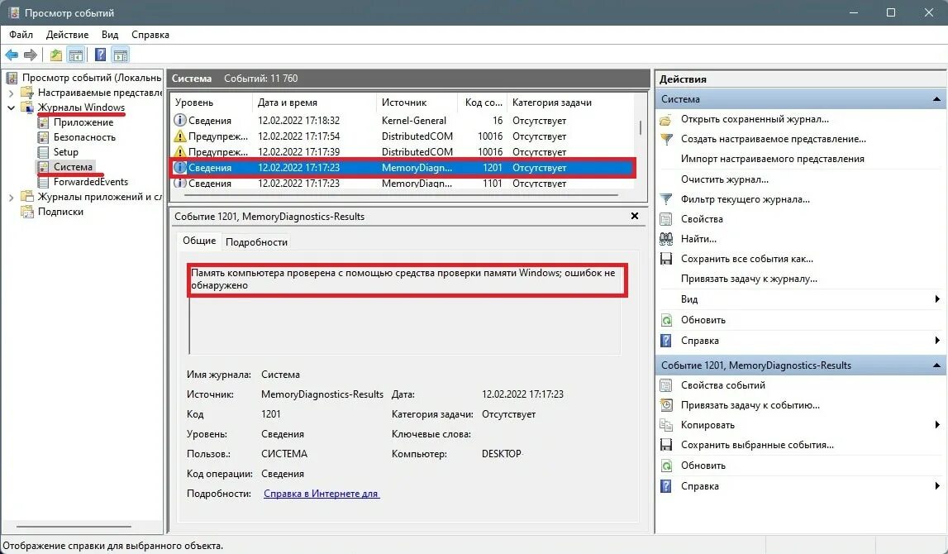
Task: Click warning icon of 17:17:54 DistributedCOM event
Action: coord(179,136)
